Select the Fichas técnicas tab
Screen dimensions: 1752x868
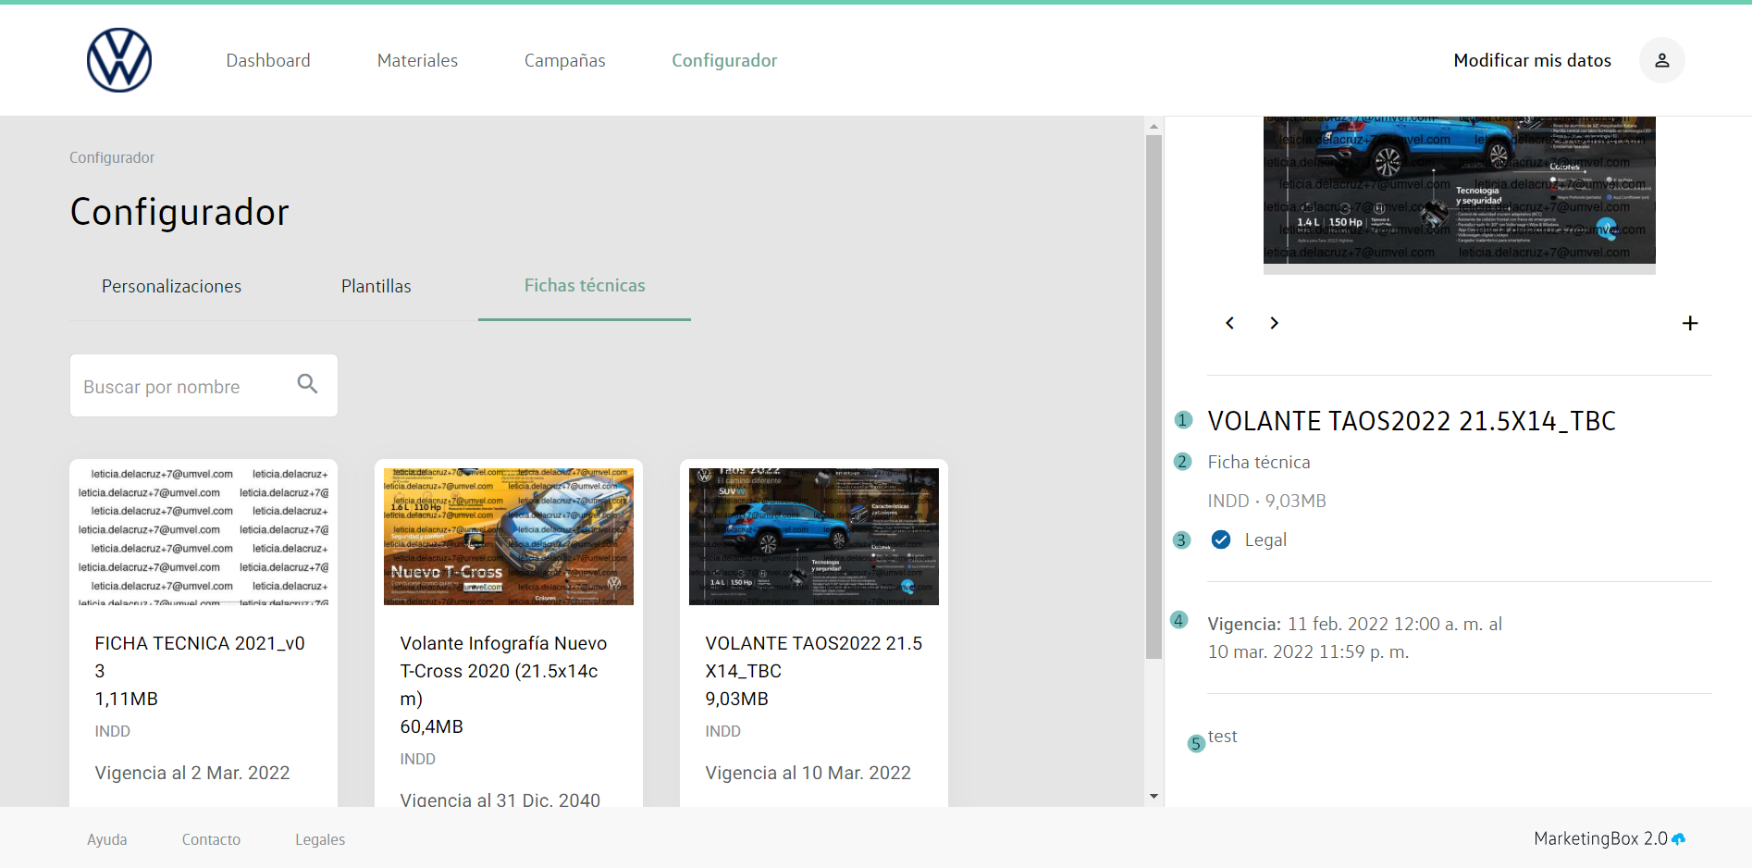[x=585, y=286]
